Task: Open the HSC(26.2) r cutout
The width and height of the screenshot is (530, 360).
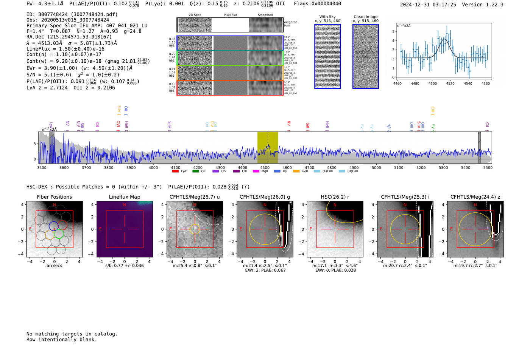Action: click(335, 229)
